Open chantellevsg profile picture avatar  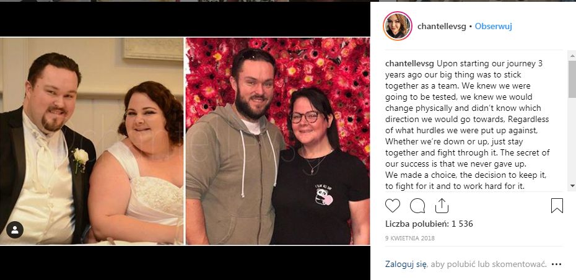pos(398,26)
